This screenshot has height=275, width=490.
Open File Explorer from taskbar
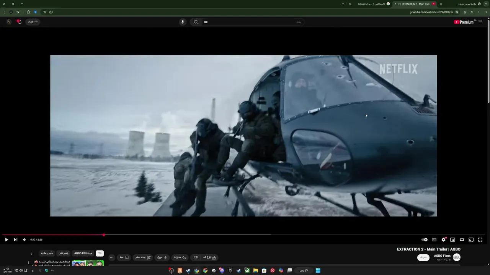tap(255, 270)
